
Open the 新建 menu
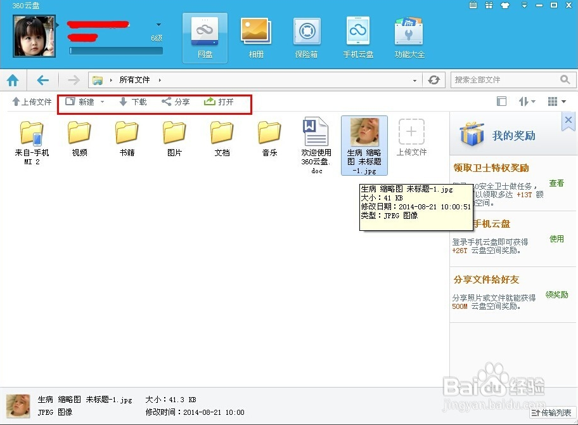[85, 102]
